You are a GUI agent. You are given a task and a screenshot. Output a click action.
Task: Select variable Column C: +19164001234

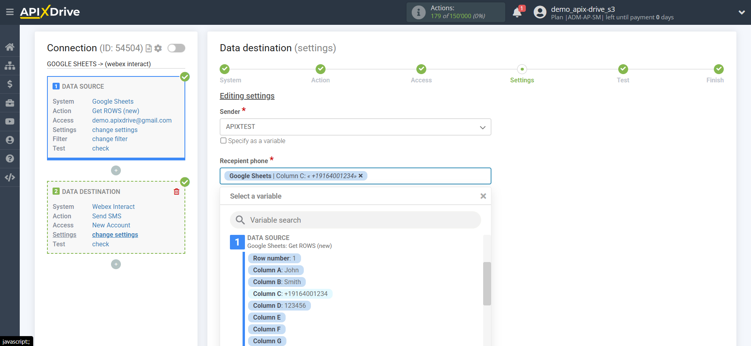pyautogui.click(x=290, y=294)
